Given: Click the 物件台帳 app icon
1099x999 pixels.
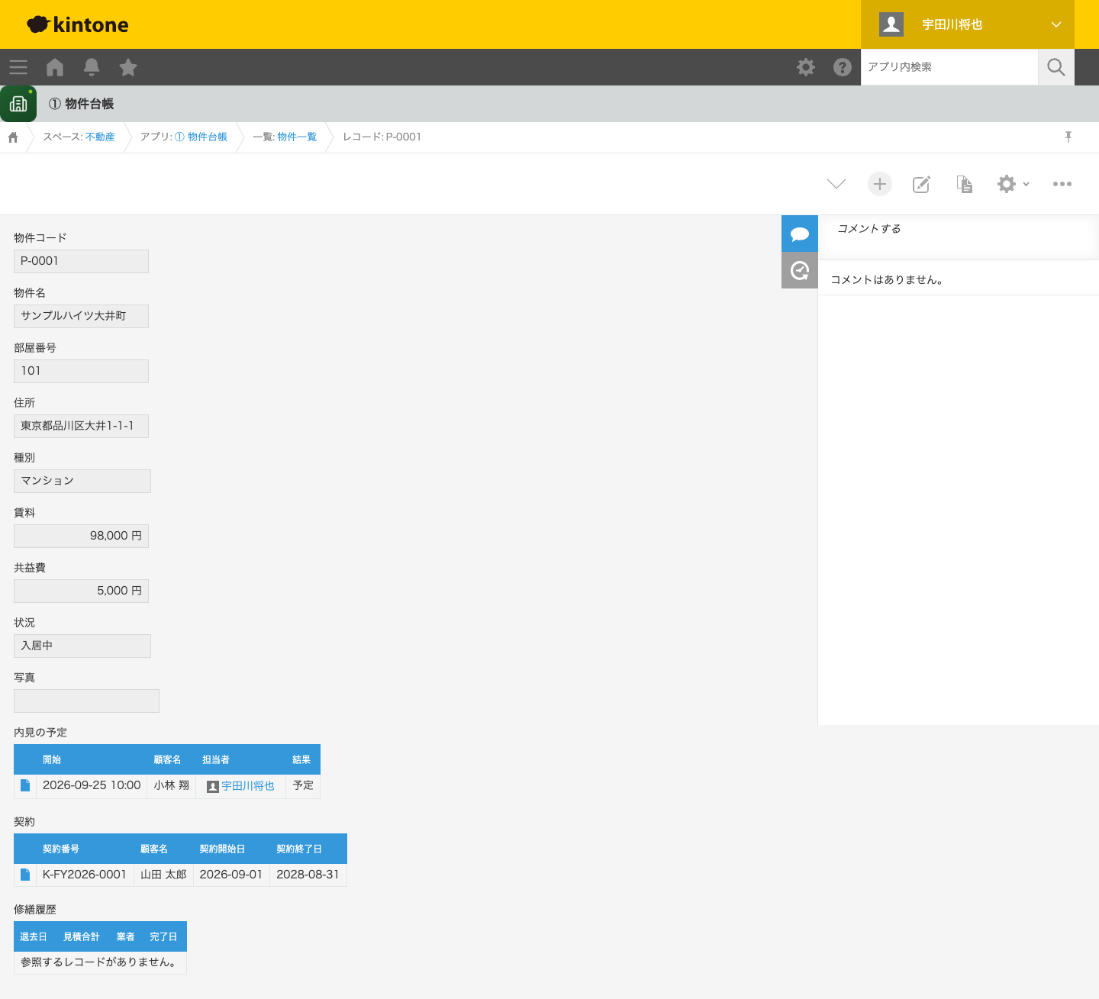Looking at the screenshot, I should [18, 104].
